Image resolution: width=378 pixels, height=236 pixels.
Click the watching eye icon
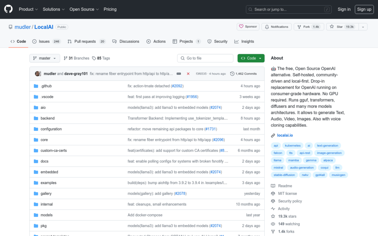coord(273,224)
